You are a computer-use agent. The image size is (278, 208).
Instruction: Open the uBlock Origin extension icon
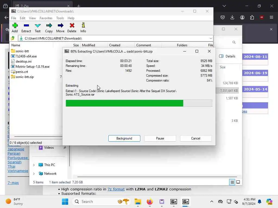coord(262,17)
